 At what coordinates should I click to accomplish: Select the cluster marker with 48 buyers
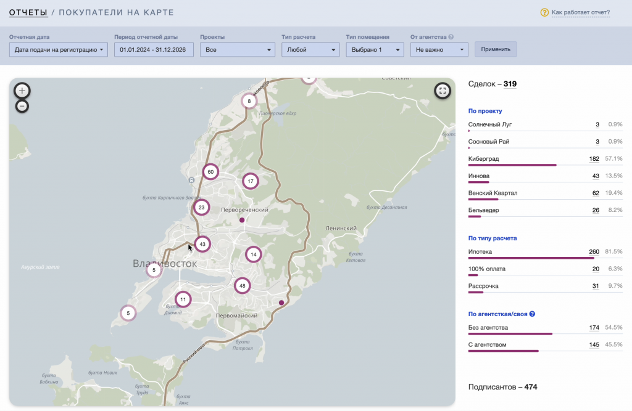(x=243, y=286)
